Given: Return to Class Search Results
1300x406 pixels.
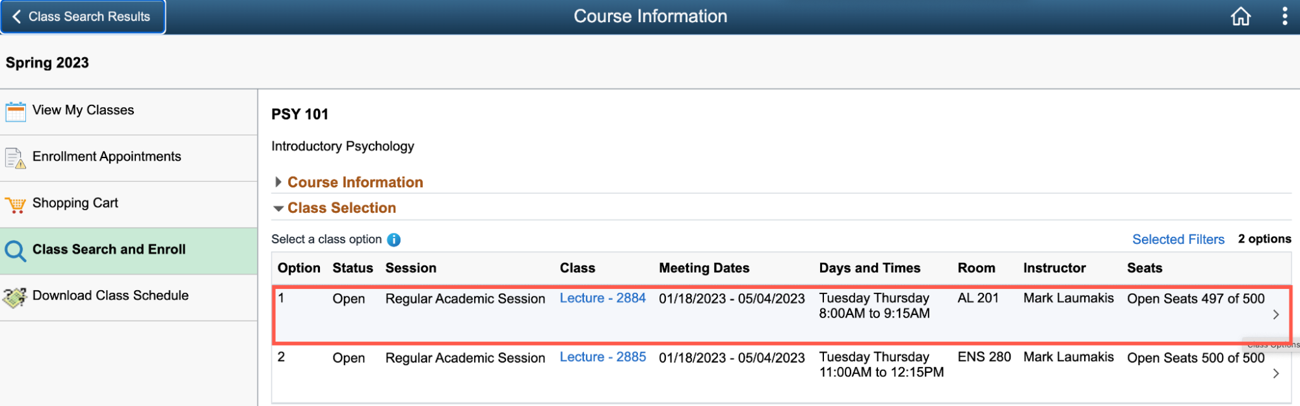Looking at the screenshot, I should click(x=83, y=16).
